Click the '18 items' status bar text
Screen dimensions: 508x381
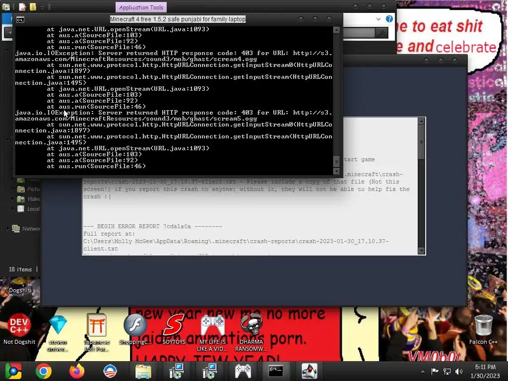pos(20,269)
